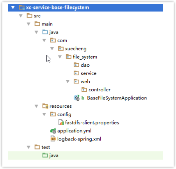Click the xc-service-base-filesystem module icon

pos(22,7)
